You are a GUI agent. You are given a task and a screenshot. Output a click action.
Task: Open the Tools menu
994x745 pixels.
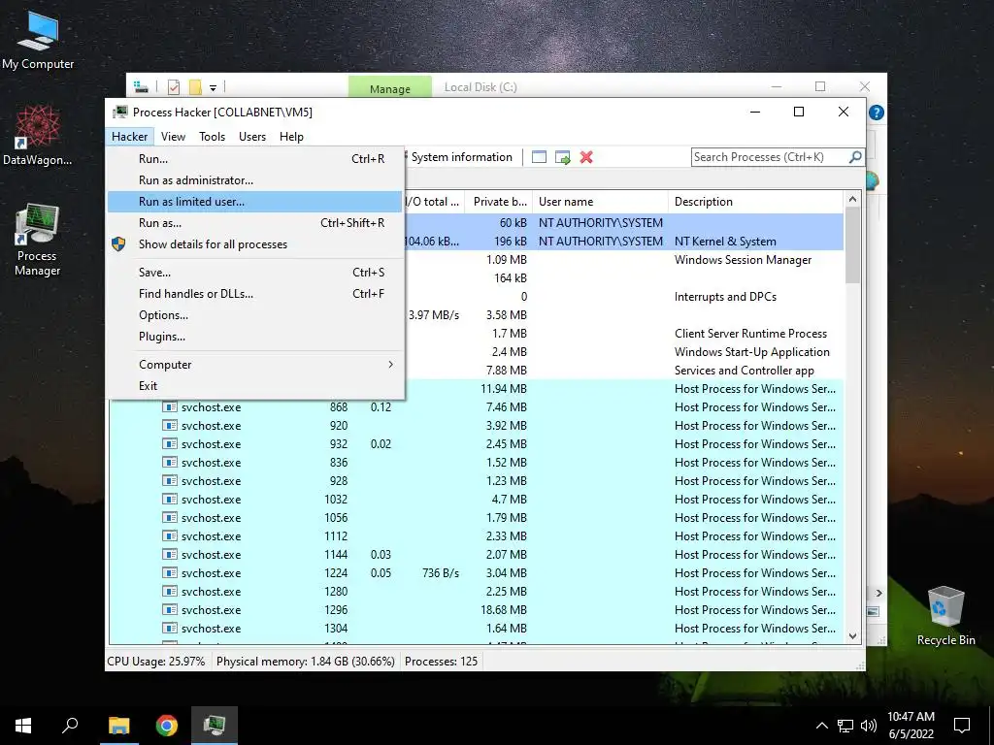tap(212, 136)
